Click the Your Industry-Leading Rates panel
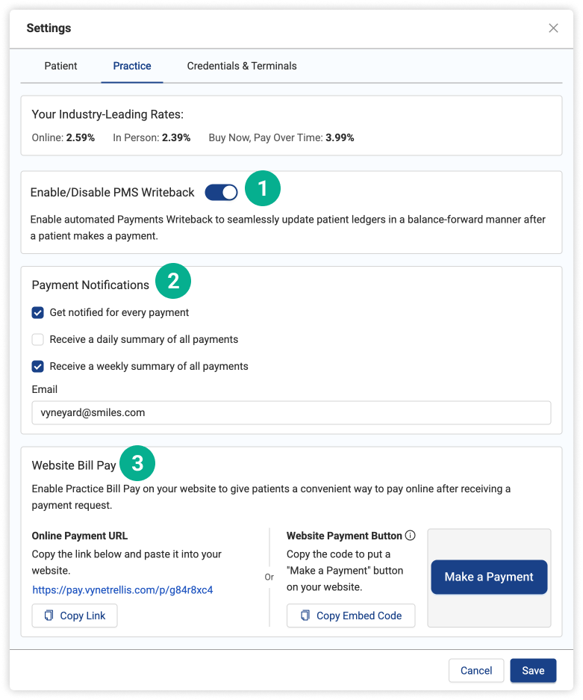This screenshot has height=700, width=583. tap(291, 126)
